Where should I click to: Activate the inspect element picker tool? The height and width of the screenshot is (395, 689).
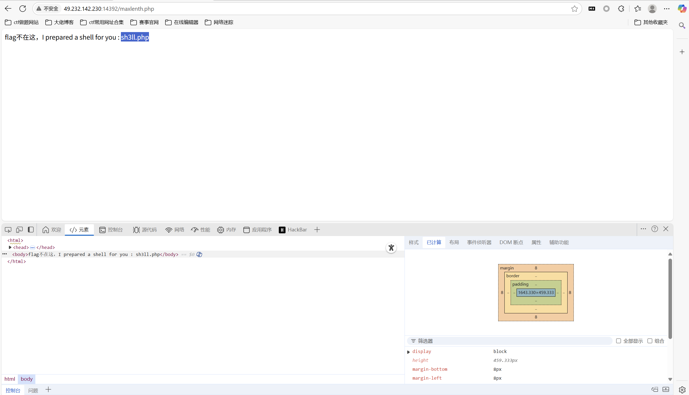pyautogui.click(x=8, y=230)
